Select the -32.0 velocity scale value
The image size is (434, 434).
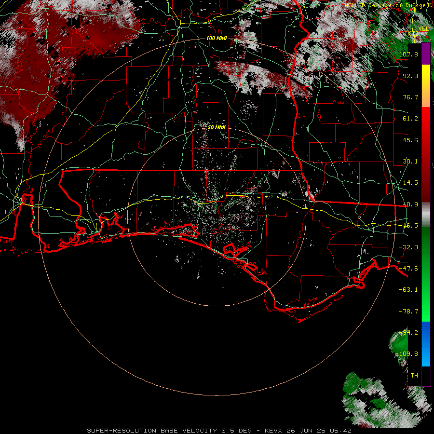(x=408, y=247)
